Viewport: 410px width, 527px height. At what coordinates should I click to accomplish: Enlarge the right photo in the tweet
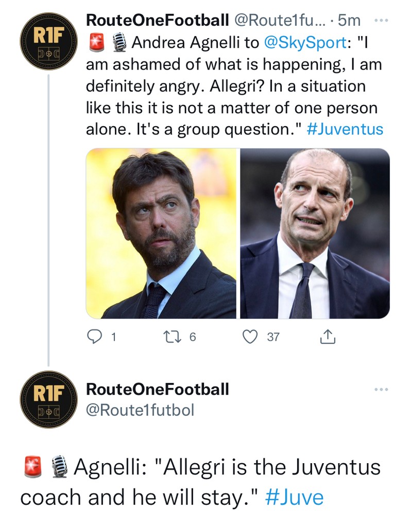(315, 233)
